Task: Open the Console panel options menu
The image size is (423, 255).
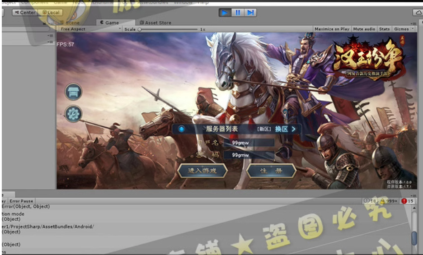Action: [x=413, y=195]
